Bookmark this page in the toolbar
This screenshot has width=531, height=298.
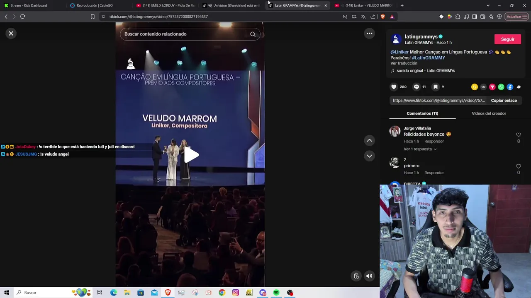click(93, 17)
